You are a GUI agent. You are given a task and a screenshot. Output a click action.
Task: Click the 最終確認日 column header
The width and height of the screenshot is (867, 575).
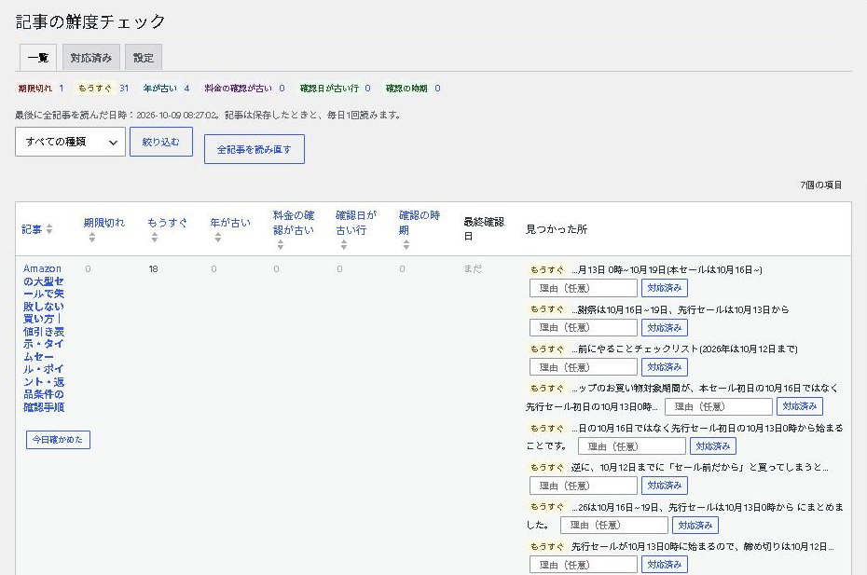coord(484,229)
